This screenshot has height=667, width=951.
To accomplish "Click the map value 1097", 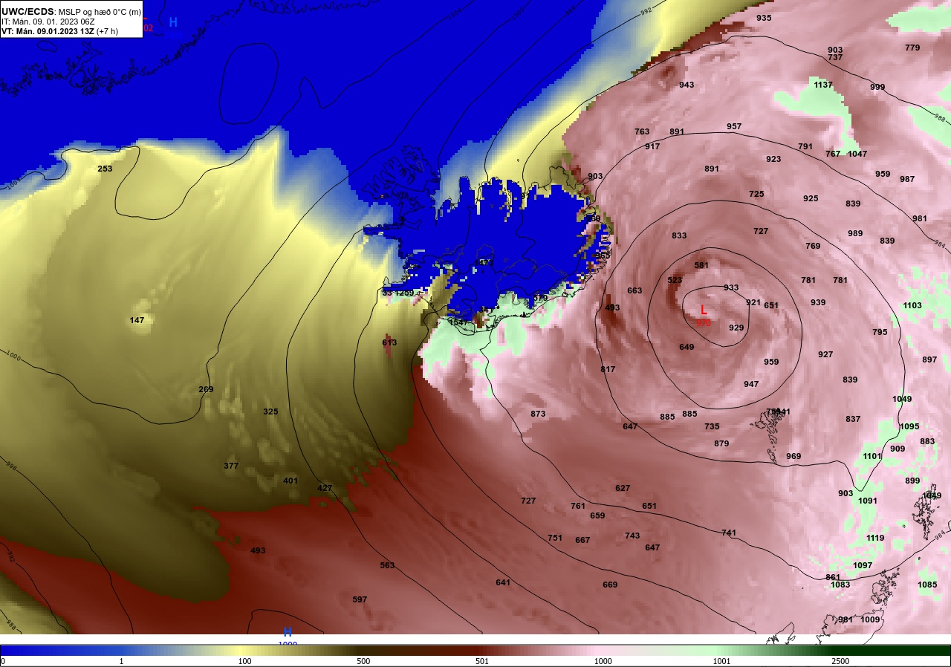I will pos(863,565).
